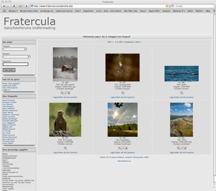This screenshot has width=216, height=191.
Task: Click the Logga ut link
Action: point(6,90)
